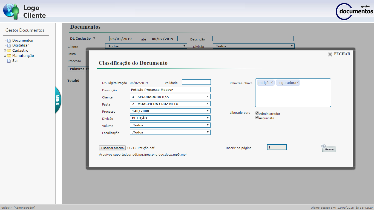Remove the petição keyword tag
Screen dimensions: 374x210
(272, 83)
